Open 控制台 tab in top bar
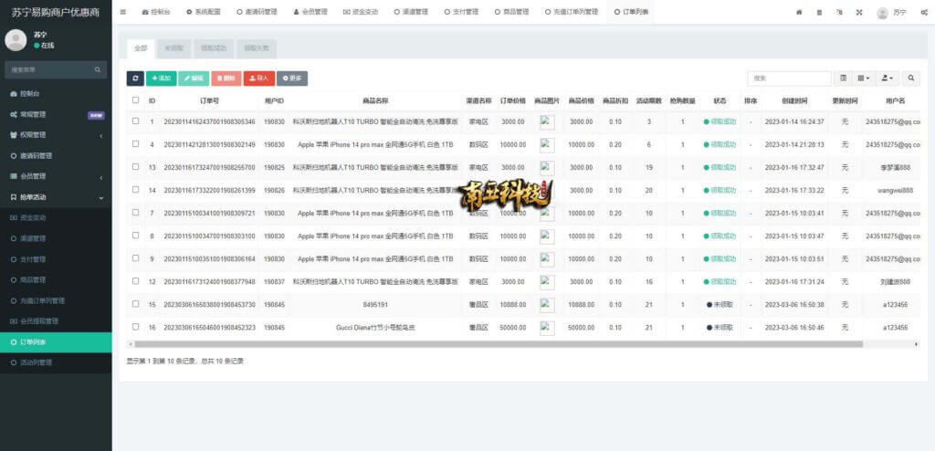This screenshot has width=935, height=451. coord(155,12)
